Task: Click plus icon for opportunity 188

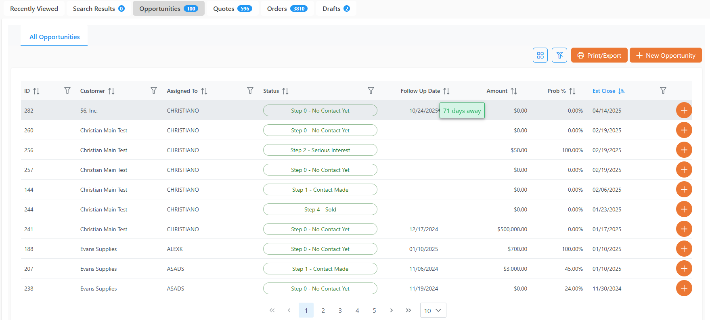Action: point(684,249)
